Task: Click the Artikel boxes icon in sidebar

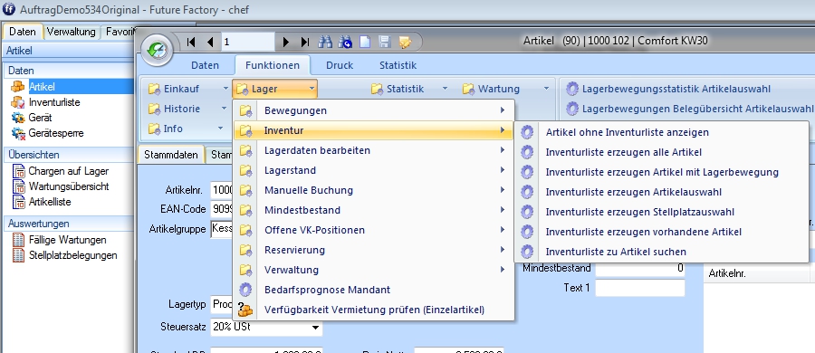Action: click(18, 86)
